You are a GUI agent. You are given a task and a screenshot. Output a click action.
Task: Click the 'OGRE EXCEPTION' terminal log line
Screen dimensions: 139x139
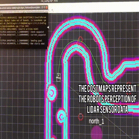tap(23, 18)
